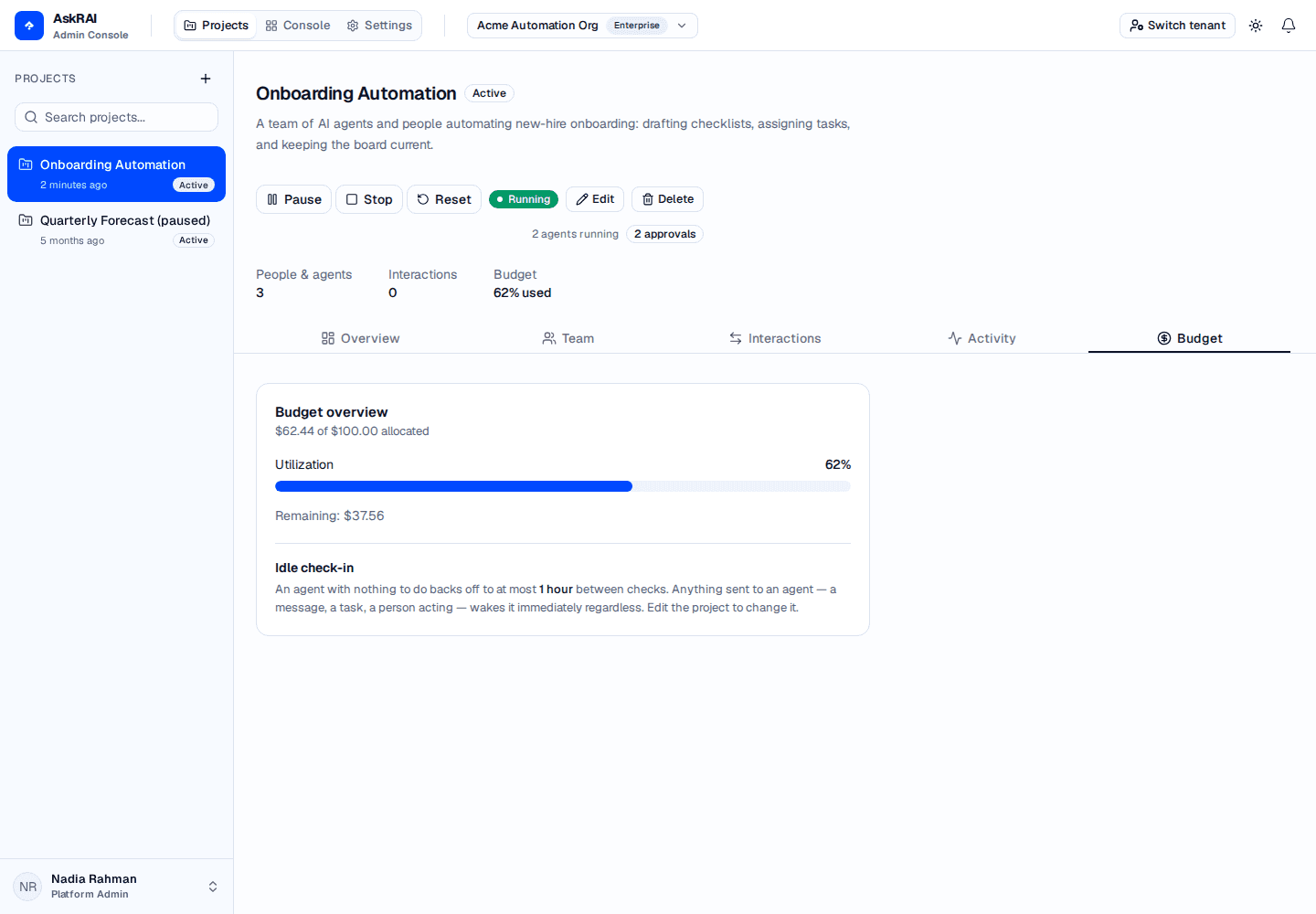Expand Acme Automation Org tenant dropdown
Screen dimensions: 1316x914
582,26
